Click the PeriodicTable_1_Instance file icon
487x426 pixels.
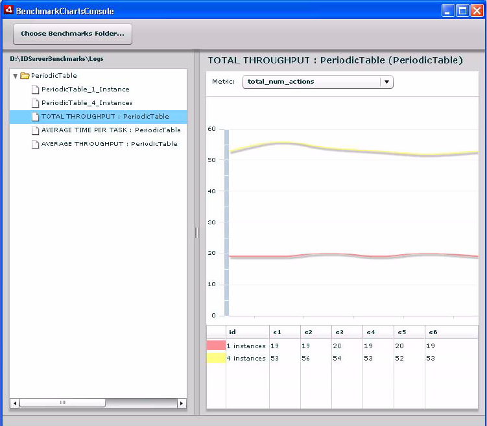(x=36, y=89)
